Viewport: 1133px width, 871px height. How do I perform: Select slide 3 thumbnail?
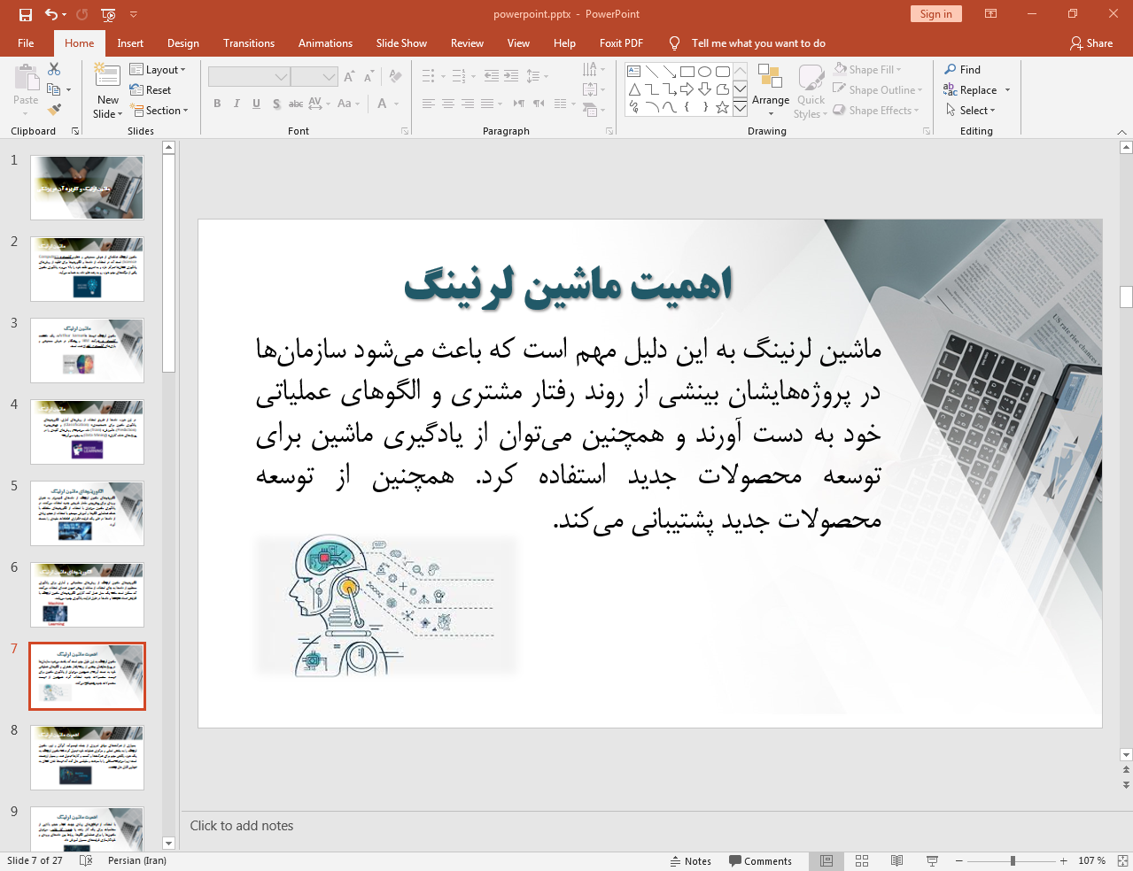[87, 351]
